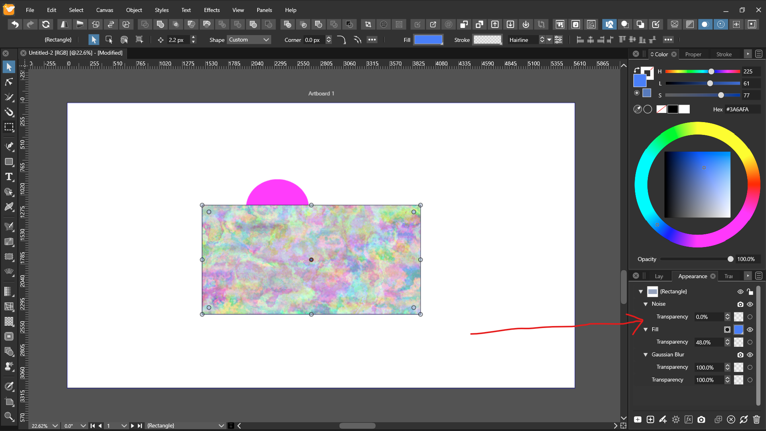Click the Undo arrow icon
This screenshot has height=431, width=766.
[x=15, y=25]
